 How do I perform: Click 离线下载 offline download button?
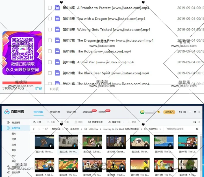click(114, 122)
